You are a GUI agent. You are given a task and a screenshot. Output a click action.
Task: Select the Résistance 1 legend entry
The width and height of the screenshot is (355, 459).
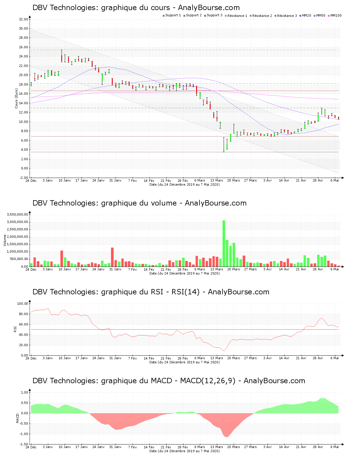(x=236, y=16)
